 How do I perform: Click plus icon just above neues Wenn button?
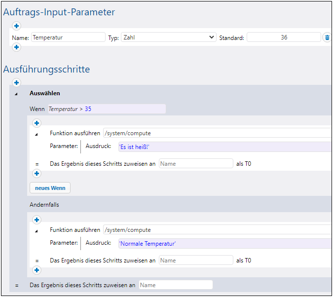coord(37,173)
